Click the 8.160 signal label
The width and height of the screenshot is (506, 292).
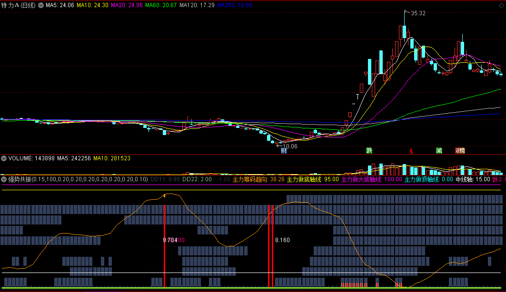[282, 240]
